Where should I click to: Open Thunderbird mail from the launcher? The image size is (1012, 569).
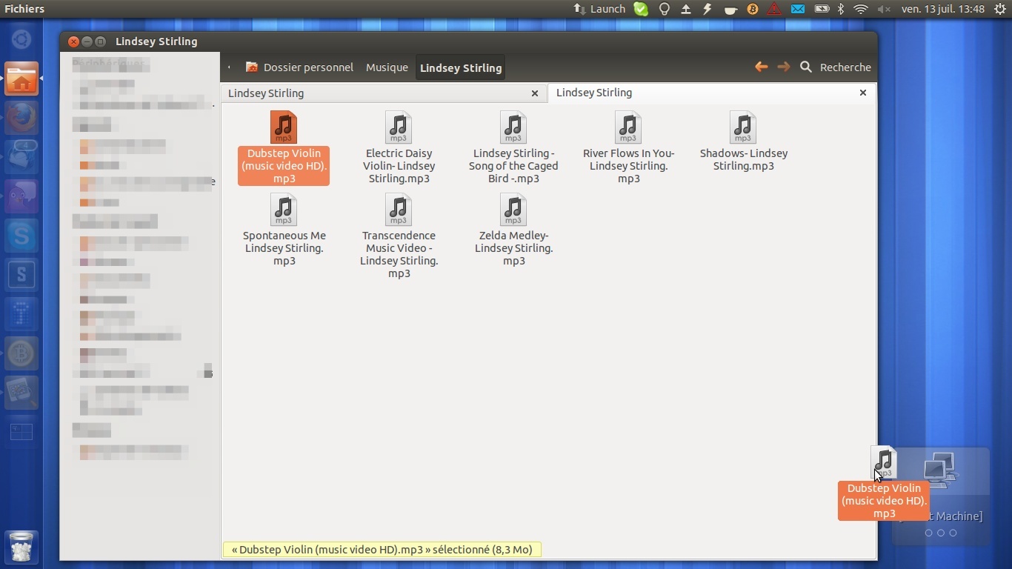tap(21, 157)
